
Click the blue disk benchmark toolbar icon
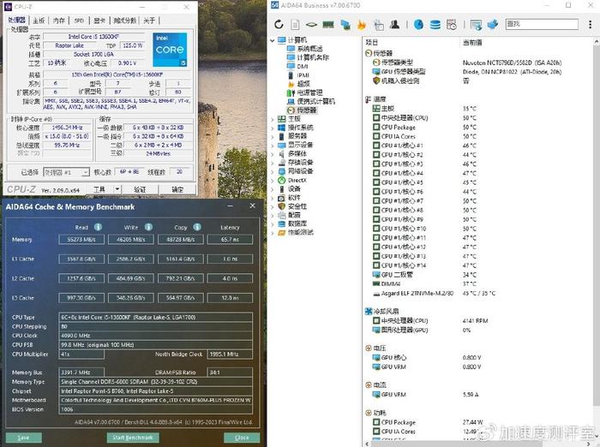tap(418, 25)
